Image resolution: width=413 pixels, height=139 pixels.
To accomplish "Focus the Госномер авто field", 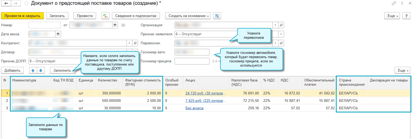I will pos(192,52).
